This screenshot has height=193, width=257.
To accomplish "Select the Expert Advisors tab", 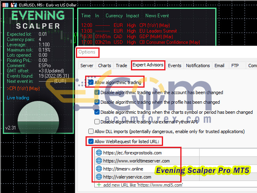I will (x=148, y=65).
